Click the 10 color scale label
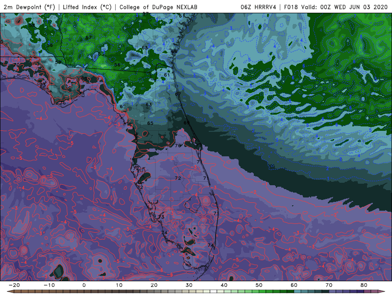The height and width of the screenshot is (294, 392). pos(119,285)
